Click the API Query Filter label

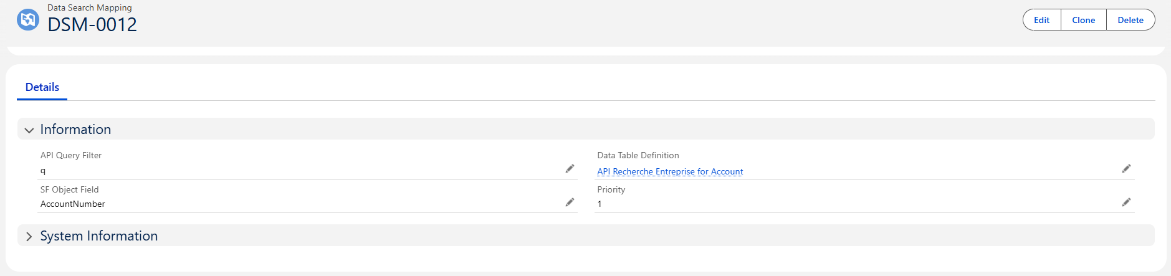tap(71, 155)
